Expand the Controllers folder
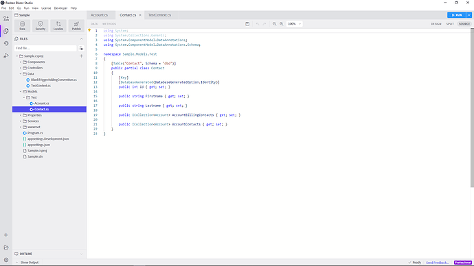The height and width of the screenshot is (266, 474). [21, 68]
